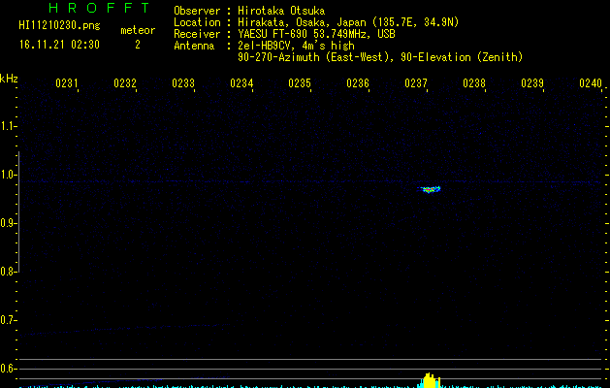The image size is (610, 388).
Task: Click the 0.8 kHz axis label
Action: (7, 272)
